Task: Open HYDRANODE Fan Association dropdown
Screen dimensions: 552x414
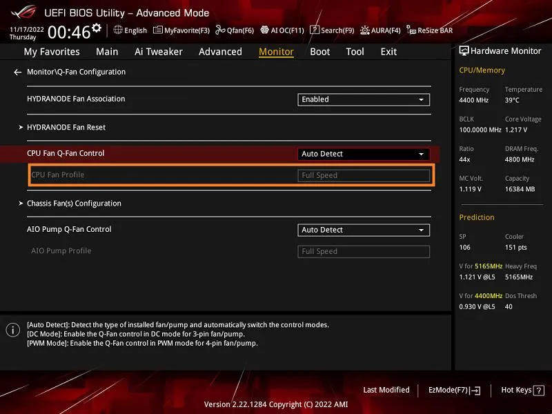Action: (364, 99)
